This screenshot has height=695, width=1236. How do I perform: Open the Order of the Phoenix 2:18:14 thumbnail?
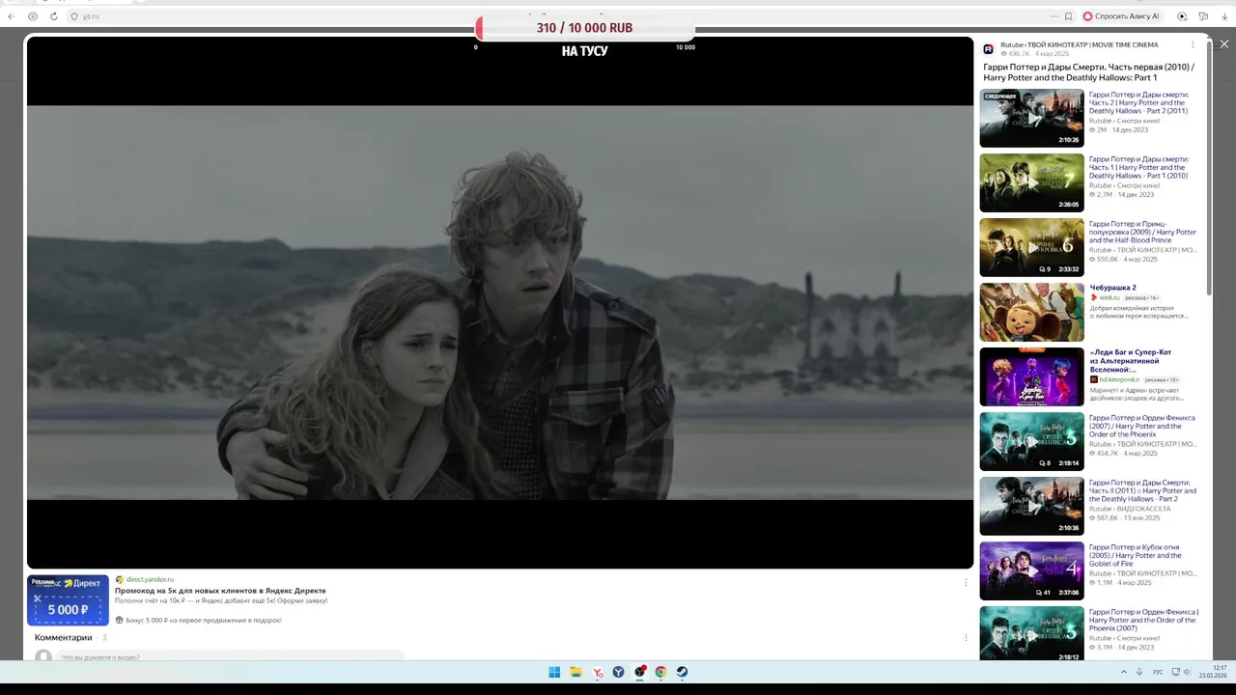(x=1031, y=441)
